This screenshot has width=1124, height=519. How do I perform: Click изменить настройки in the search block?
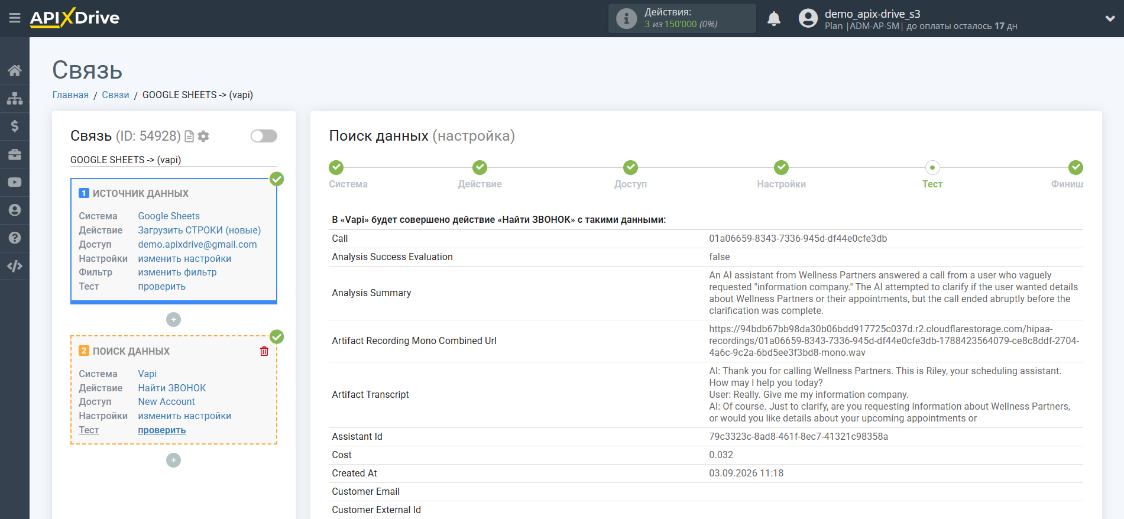[x=184, y=416]
